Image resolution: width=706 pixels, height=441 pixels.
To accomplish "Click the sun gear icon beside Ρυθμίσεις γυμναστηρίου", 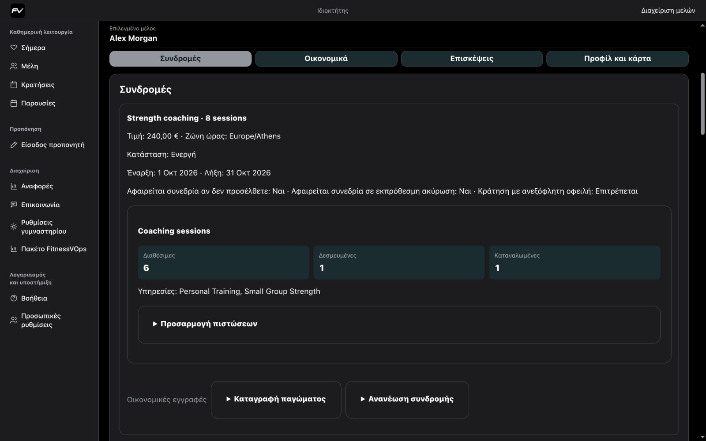I will (x=14, y=227).
